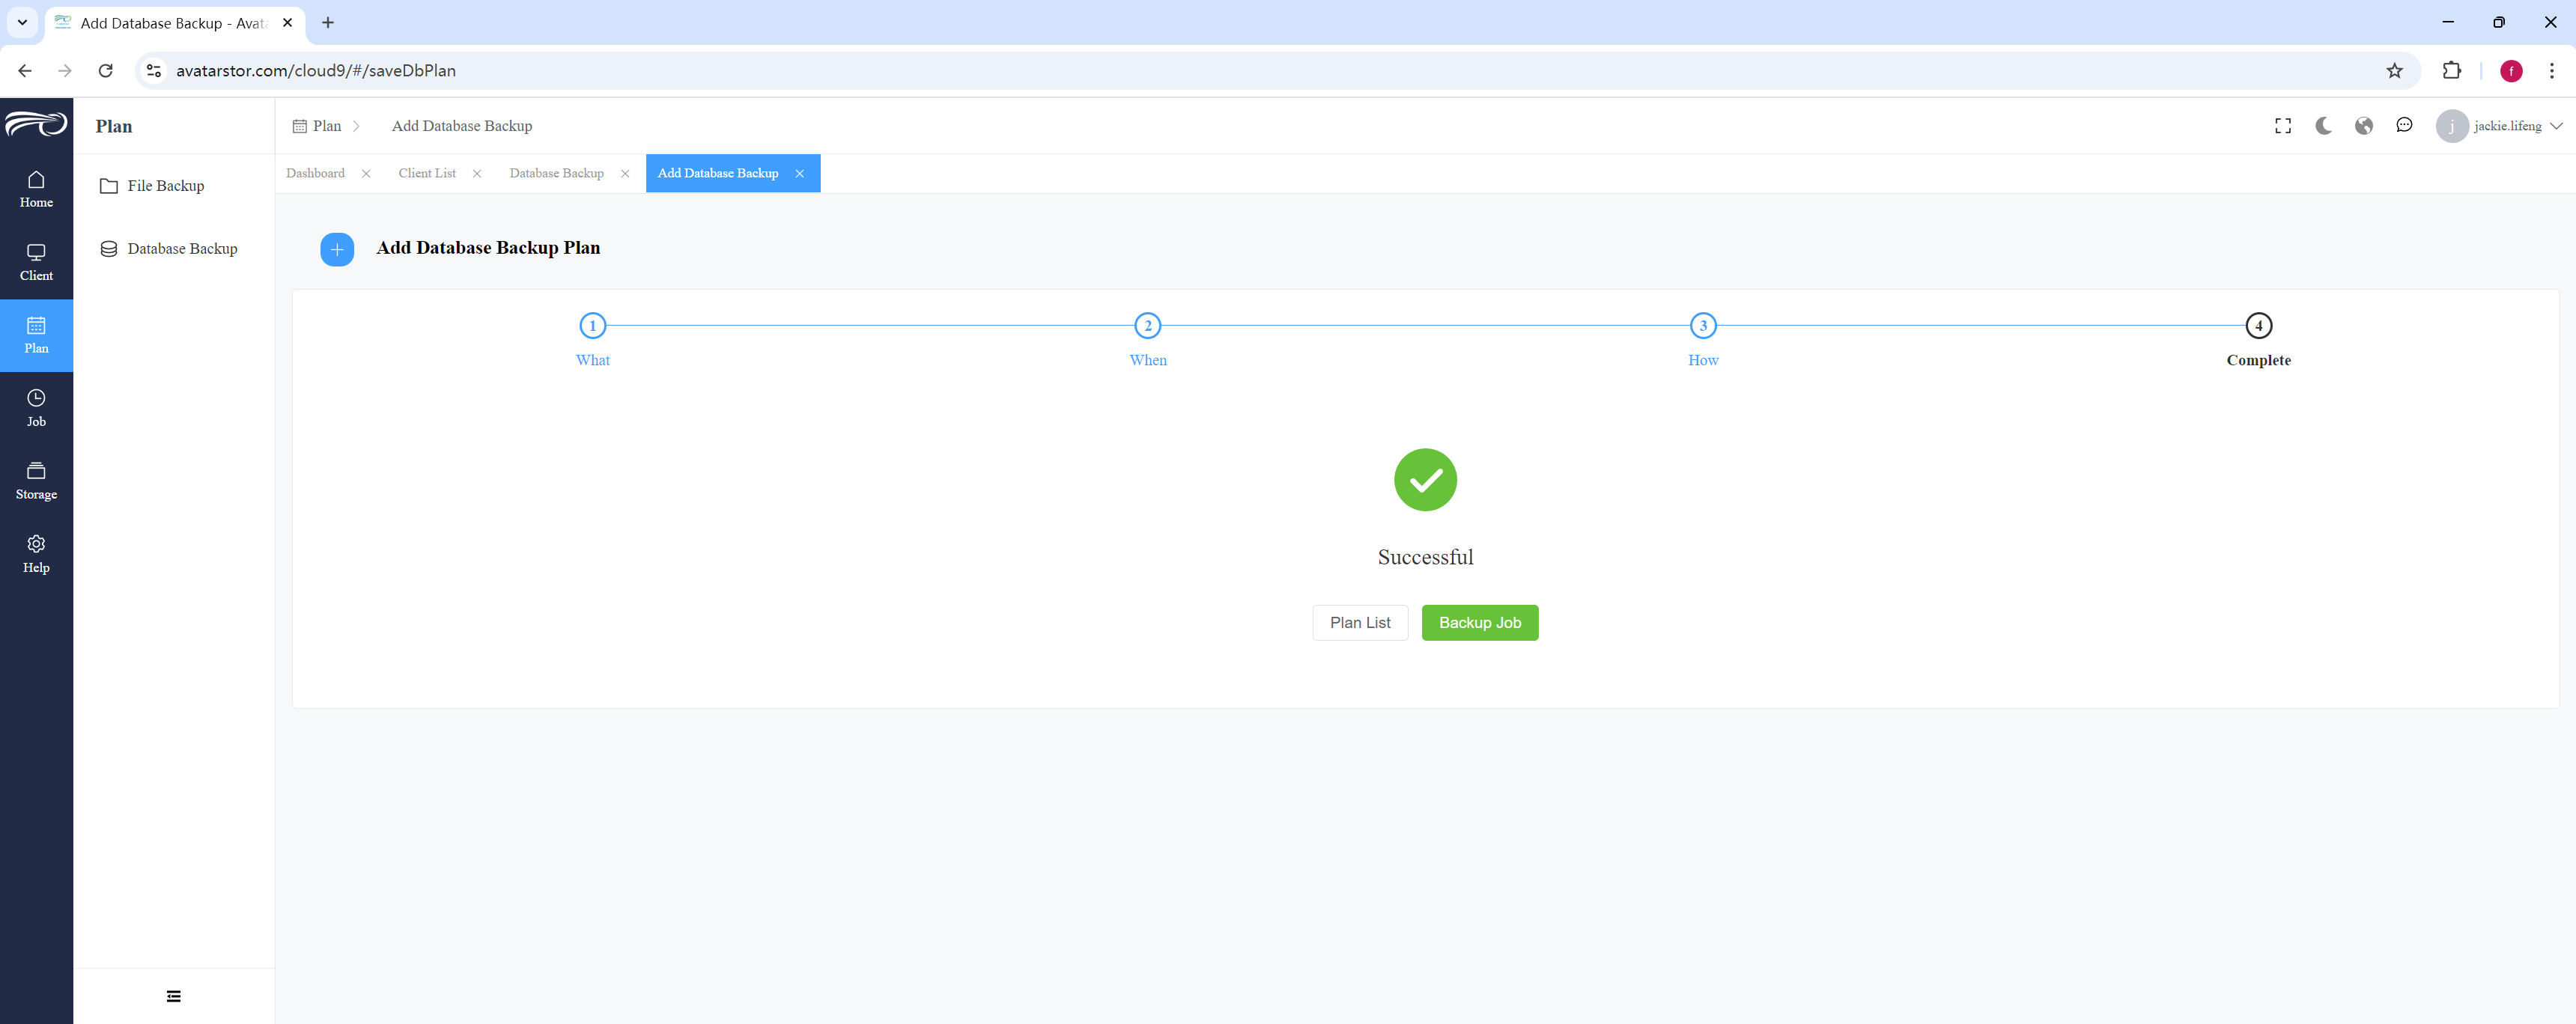Close the Dashboard tab
This screenshot has height=1024, width=2576.
366,174
